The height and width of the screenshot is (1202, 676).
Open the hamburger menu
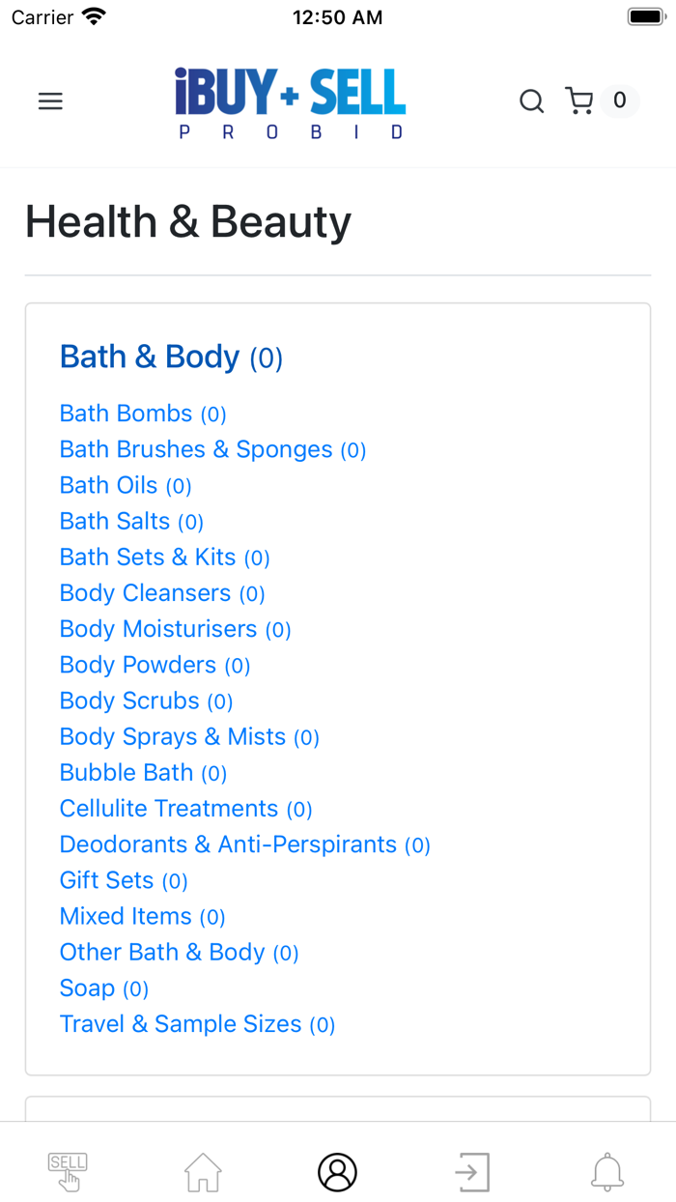tap(50, 101)
